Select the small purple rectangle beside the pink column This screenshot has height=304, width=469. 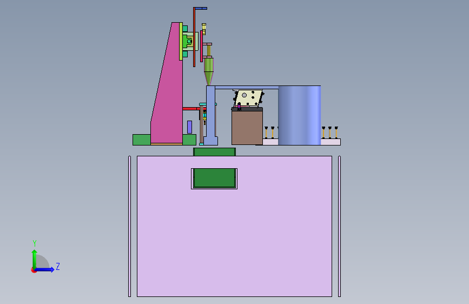coord(190,127)
